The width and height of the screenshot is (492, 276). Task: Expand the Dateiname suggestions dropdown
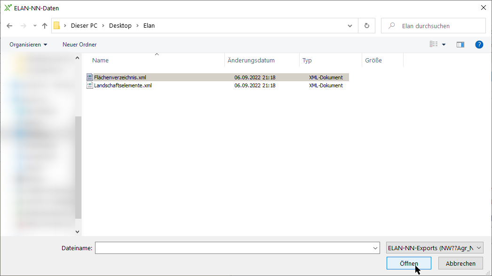point(375,248)
